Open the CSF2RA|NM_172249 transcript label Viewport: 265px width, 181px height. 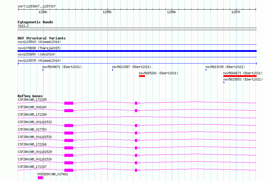click(32, 115)
